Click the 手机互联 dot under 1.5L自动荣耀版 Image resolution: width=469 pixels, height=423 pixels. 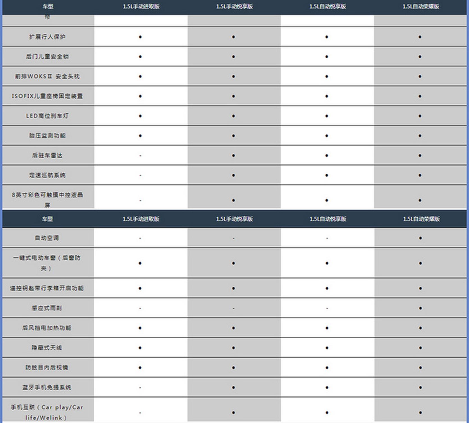click(x=420, y=413)
